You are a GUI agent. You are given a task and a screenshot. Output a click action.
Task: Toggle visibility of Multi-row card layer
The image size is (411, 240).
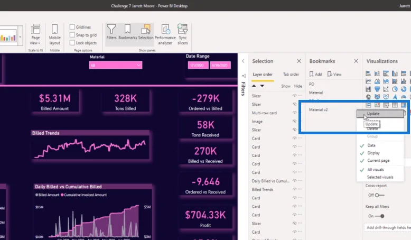[x=295, y=113]
